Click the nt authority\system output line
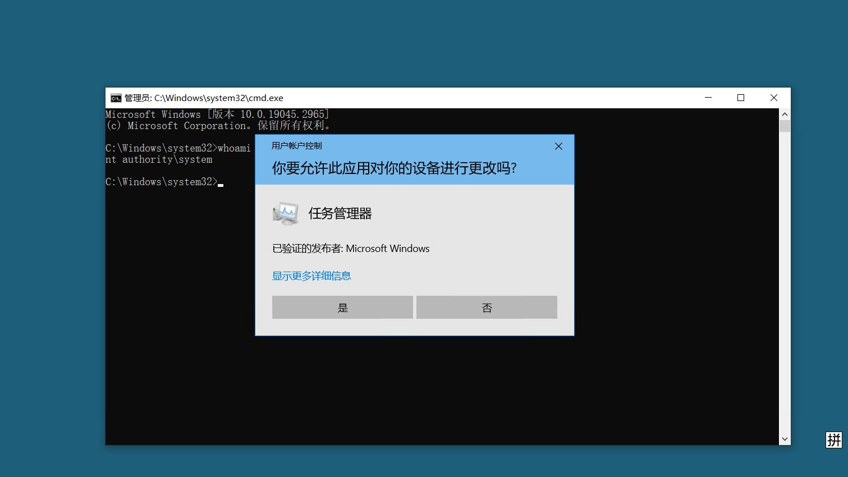The image size is (848, 477). click(159, 159)
